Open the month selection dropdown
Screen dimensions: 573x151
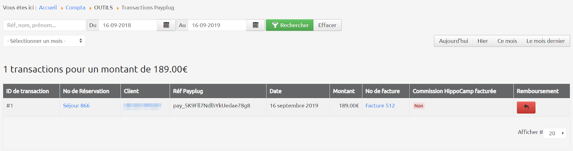(x=44, y=41)
